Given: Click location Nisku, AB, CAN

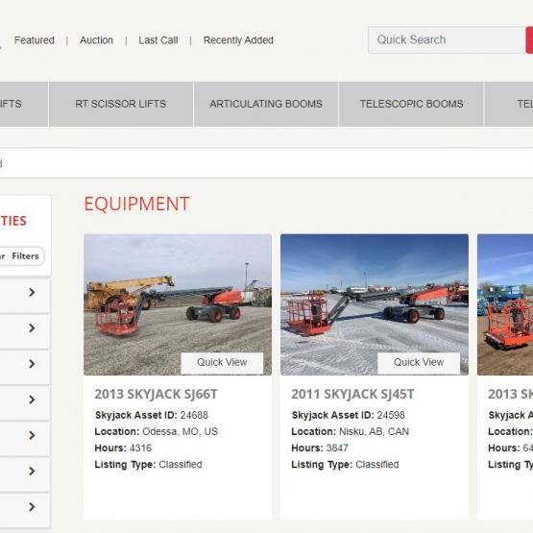Looking at the screenshot, I should point(374,431).
